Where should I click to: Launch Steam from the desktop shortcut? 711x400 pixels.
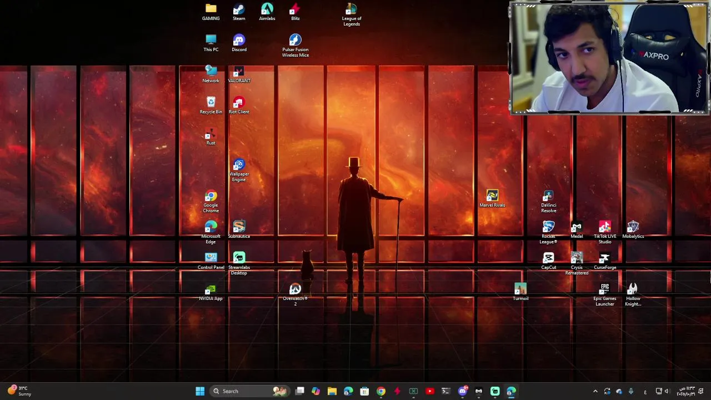tap(239, 12)
